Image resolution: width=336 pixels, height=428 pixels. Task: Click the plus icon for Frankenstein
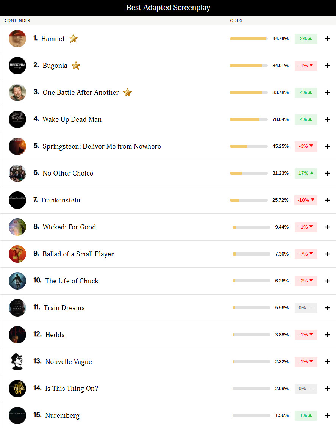(x=328, y=200)
